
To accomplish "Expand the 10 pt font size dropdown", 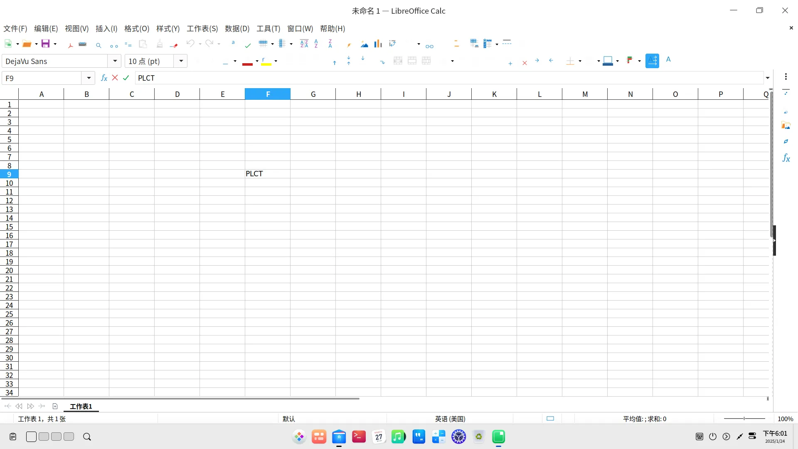I will 181,61.
